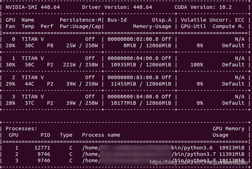
Task: Click the '25W / 250W' power reading
Action: 82,46
